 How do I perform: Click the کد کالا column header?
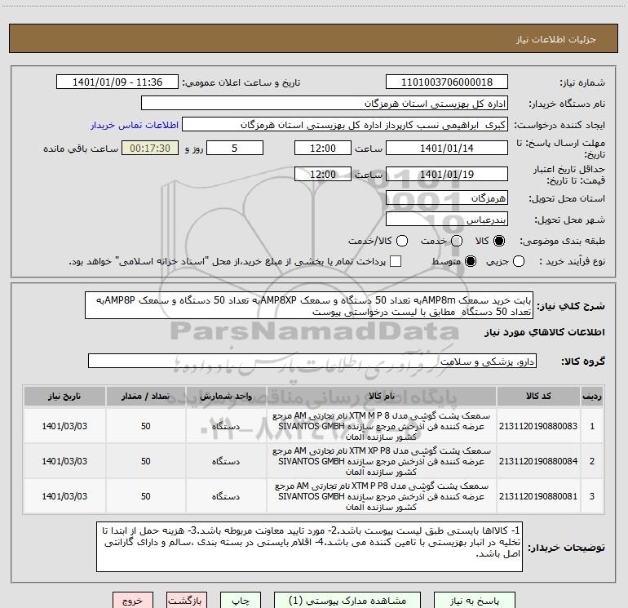coord(538,396)
